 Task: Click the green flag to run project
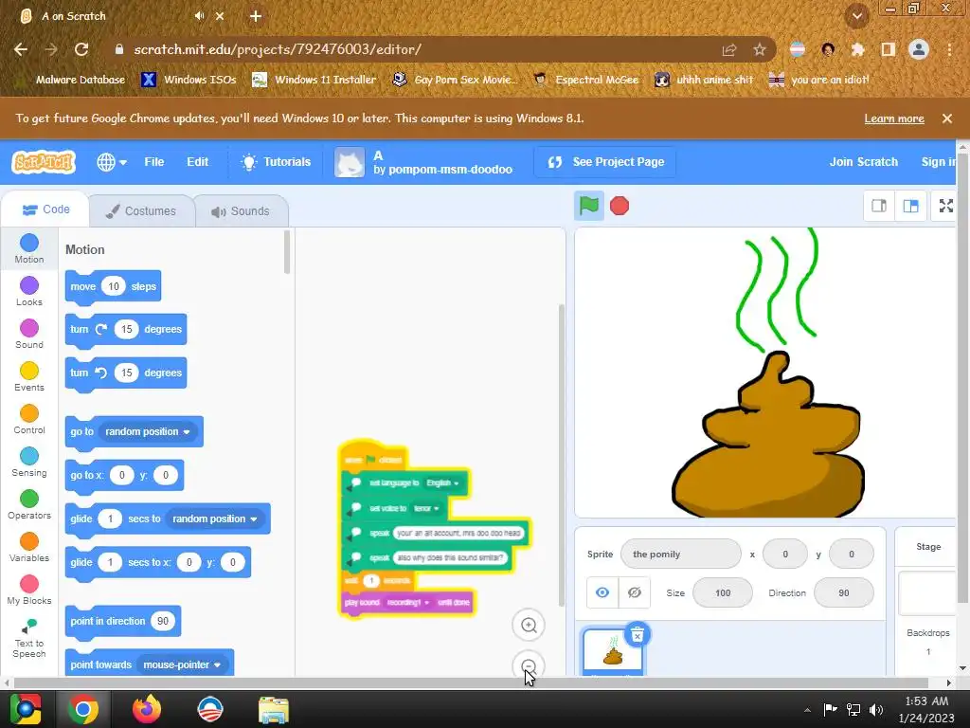588,206
